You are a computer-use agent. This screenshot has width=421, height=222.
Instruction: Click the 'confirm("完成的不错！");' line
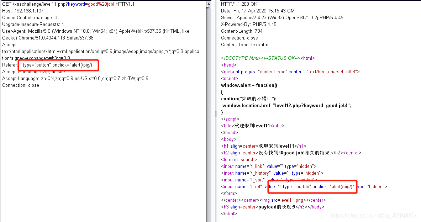click(x=249, y=99)
